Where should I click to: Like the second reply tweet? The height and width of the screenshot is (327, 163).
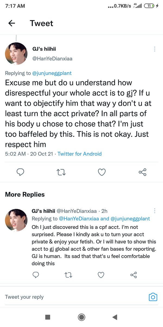(x=101, y=275)
